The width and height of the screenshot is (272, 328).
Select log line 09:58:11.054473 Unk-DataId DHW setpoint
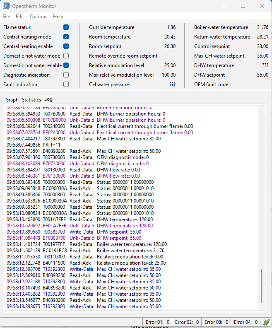pos(74,238)
